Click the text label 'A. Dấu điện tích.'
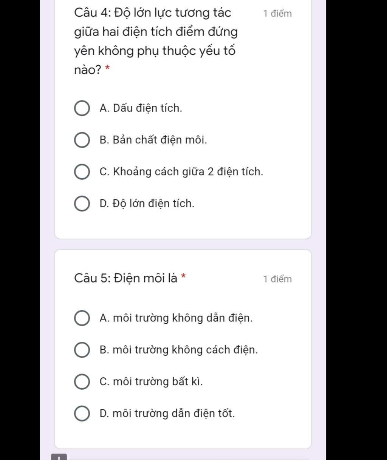 (141, 108)
